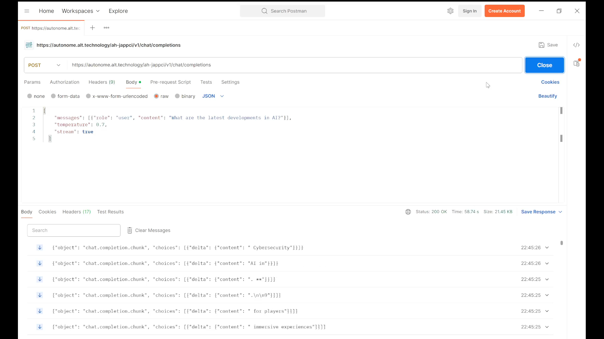Image resolution: width=604 pixels, height=339 pixels.
Task: Select x-www-form-urlencoded body type
Action: point(88,96)
